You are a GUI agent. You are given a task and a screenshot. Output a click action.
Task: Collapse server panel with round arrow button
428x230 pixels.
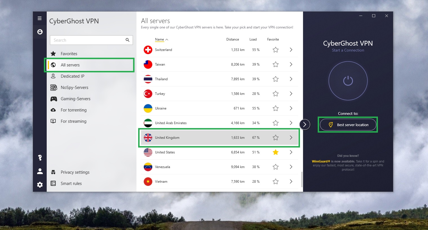point(305,124)
